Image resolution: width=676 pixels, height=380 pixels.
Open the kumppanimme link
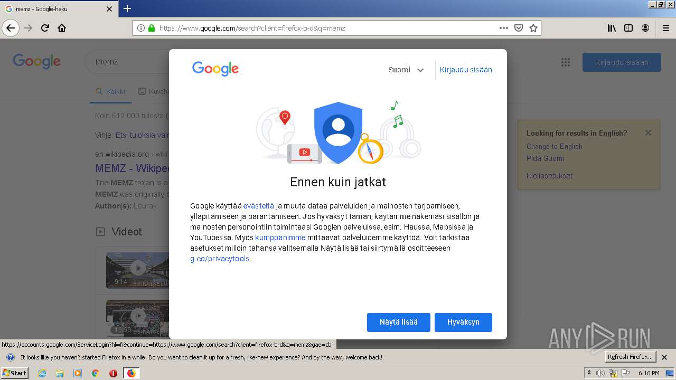point(280,237)
